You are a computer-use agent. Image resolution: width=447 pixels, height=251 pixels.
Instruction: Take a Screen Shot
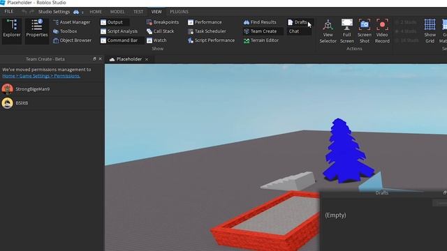point(365,31)
